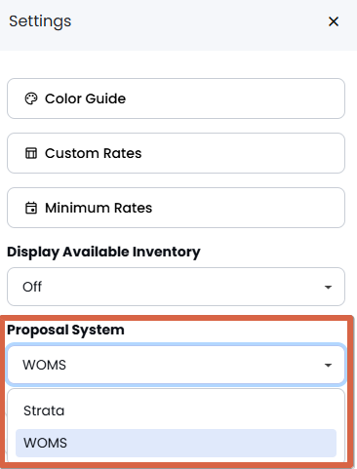This screenshot has height=469, width=357.
Task: Click the Settings panel title
Action: tap(40, 21)
